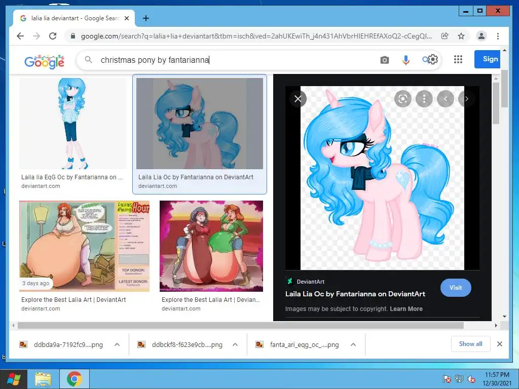
Task: Open a new browser tab
Action: coord(145,18)
